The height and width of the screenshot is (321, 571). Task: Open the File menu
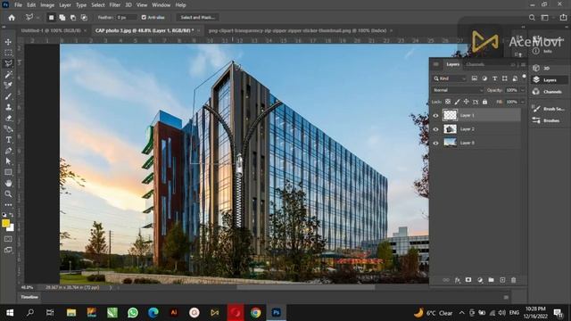(18, 5)
